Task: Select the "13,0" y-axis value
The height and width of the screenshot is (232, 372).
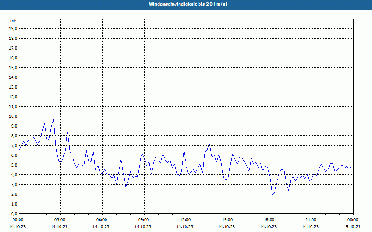Action: click(x=13, y=87)
